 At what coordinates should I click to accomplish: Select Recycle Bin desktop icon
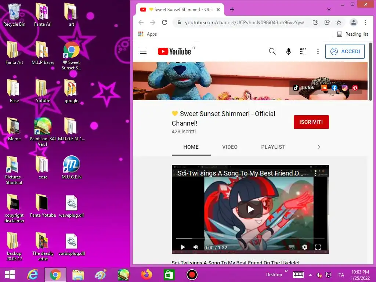point(14,15)
